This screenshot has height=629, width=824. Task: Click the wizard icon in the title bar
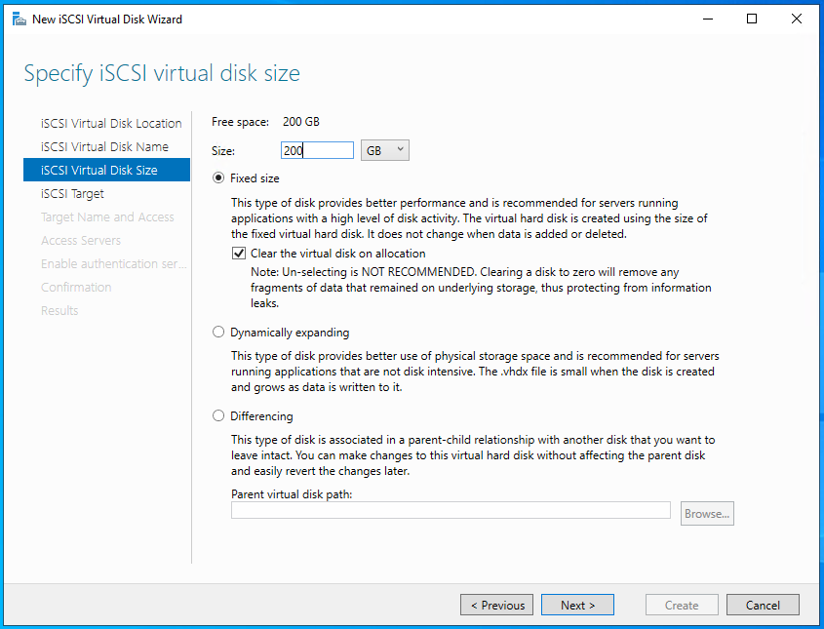(19, 19)
